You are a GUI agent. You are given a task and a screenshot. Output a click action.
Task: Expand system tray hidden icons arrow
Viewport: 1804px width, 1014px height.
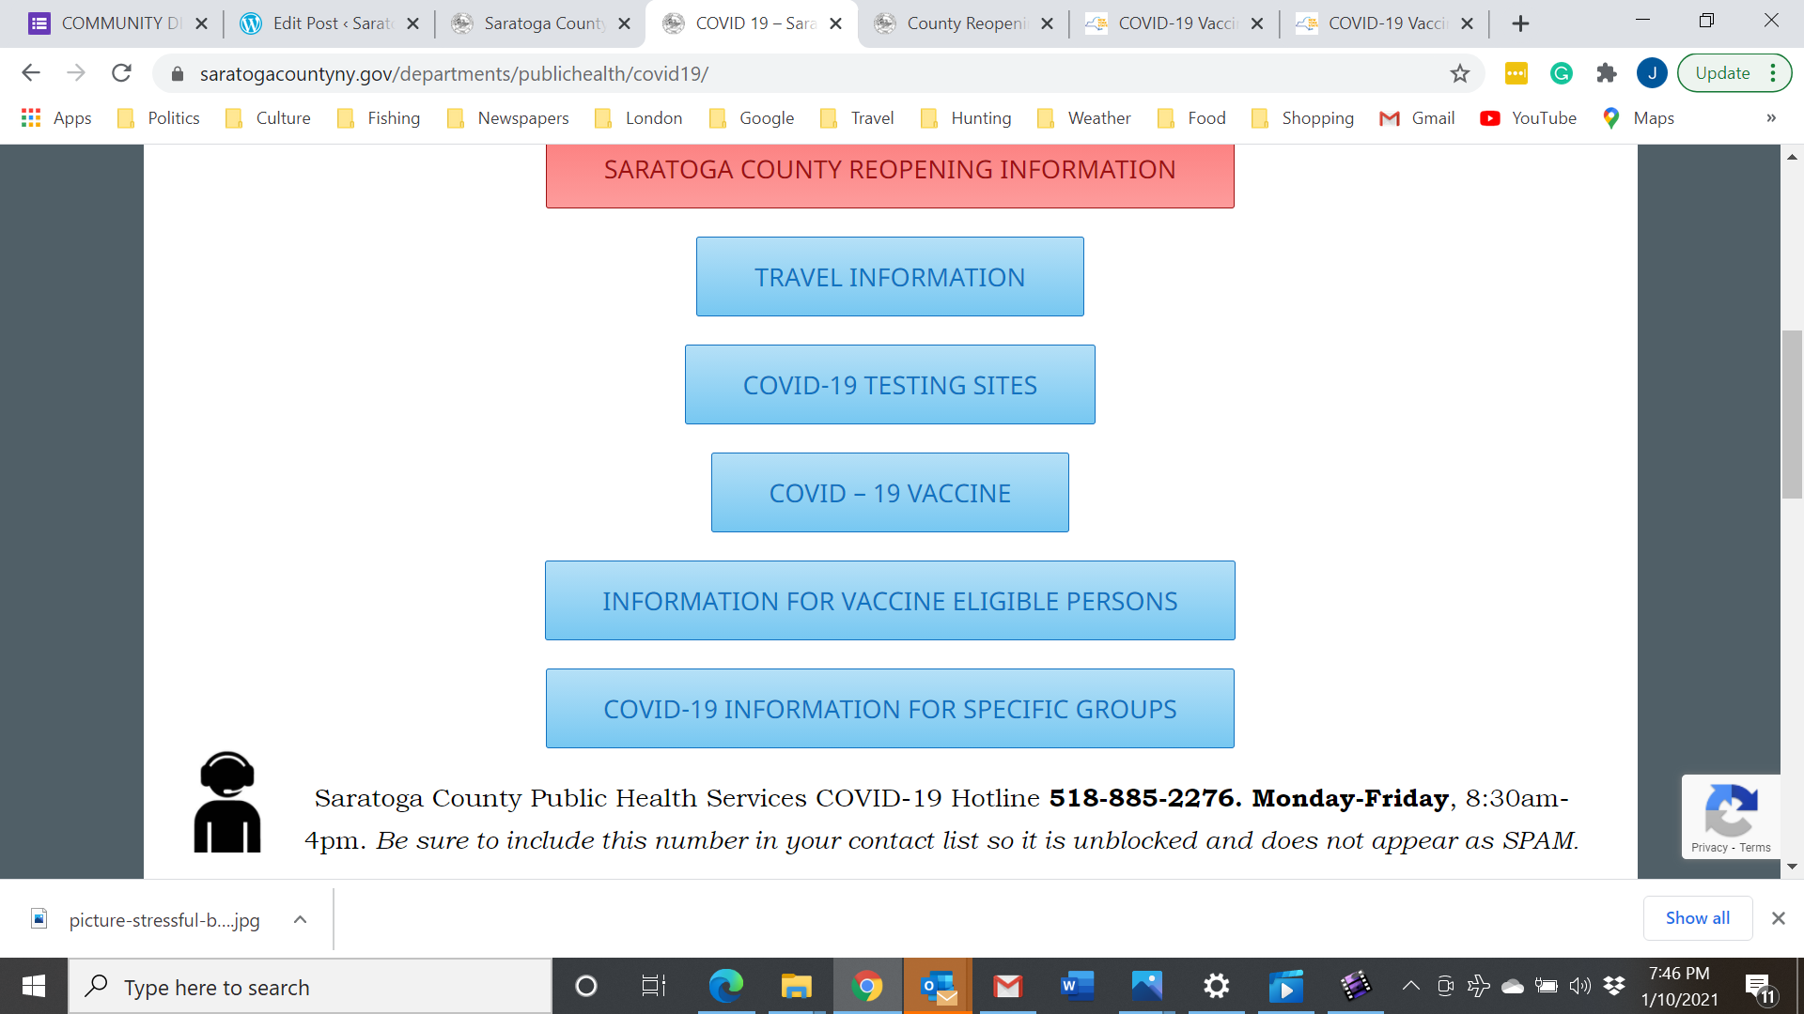tap(1410, 986)
